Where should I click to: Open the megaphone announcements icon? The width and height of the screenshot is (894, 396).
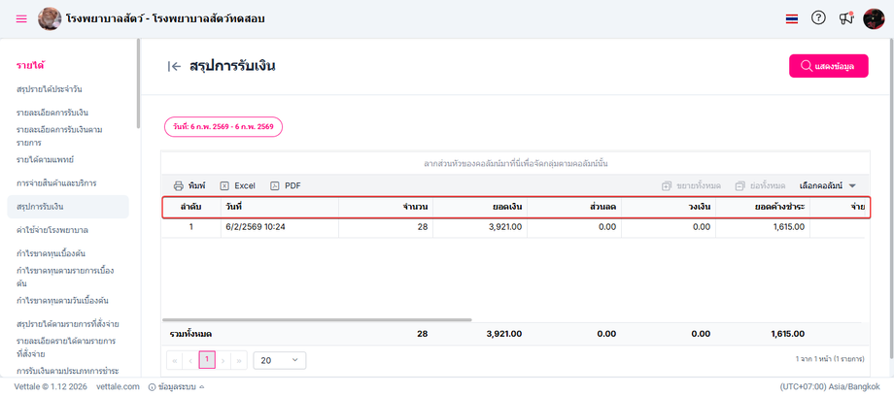pyautogui.click(x=845, y=18)
